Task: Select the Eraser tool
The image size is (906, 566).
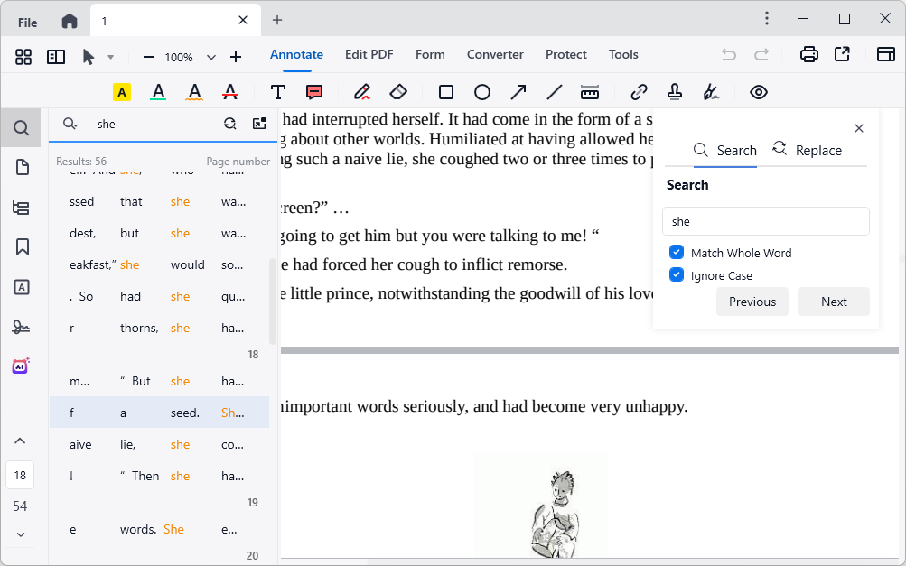Action: pos(397,91)
